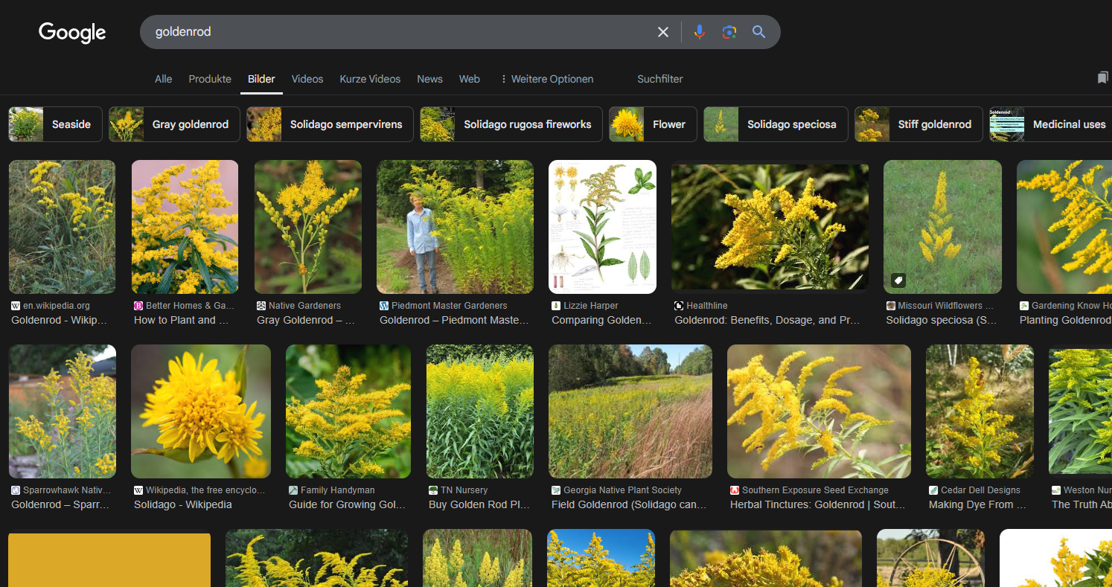Open the solid goldenrod color swatch result

pos(109,559)
